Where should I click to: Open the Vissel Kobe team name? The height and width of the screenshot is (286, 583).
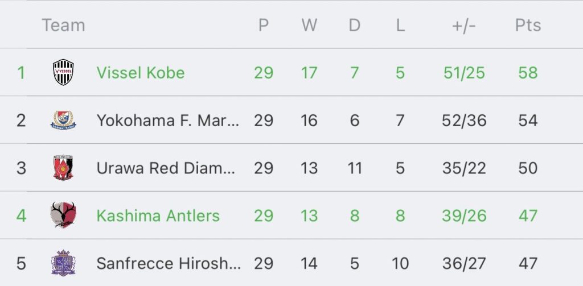[x=141, y=72]
